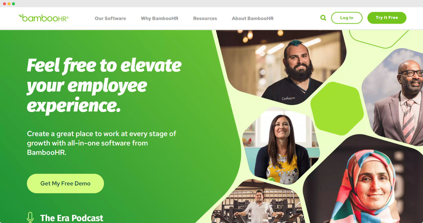Viewport: 423px width, 223px height.
Task: Click the woman in yellow floral top
Action: pyautogui.click(x=281, y=146)
